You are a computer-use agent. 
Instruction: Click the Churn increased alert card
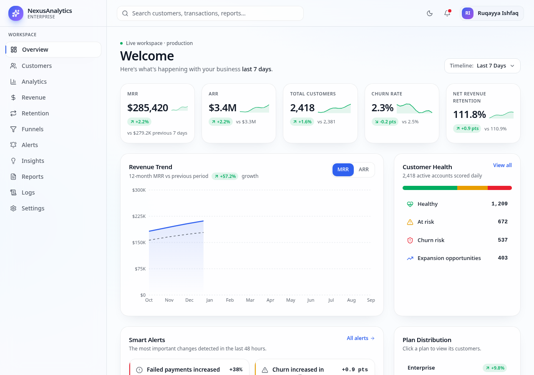point(315,367)
